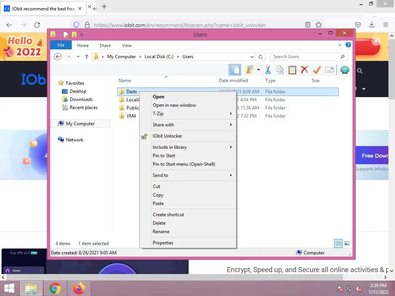The image size is (395, 296).
Task: Click the explorer Back arrow button
Action: tap(58, 57)
